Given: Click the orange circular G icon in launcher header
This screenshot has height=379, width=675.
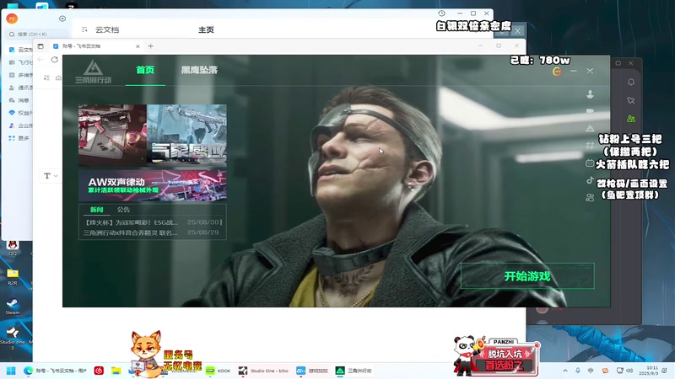Looking at the screenshot, I should [557, 71].
